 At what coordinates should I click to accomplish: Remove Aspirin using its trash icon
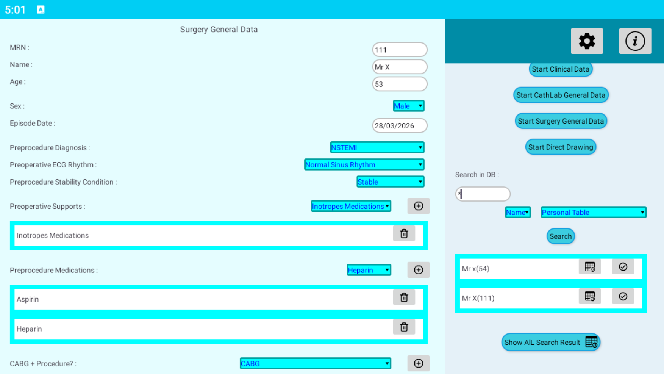(x=404, y=297)
